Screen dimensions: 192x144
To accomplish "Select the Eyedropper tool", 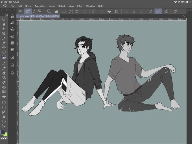I will coord(4,38).
